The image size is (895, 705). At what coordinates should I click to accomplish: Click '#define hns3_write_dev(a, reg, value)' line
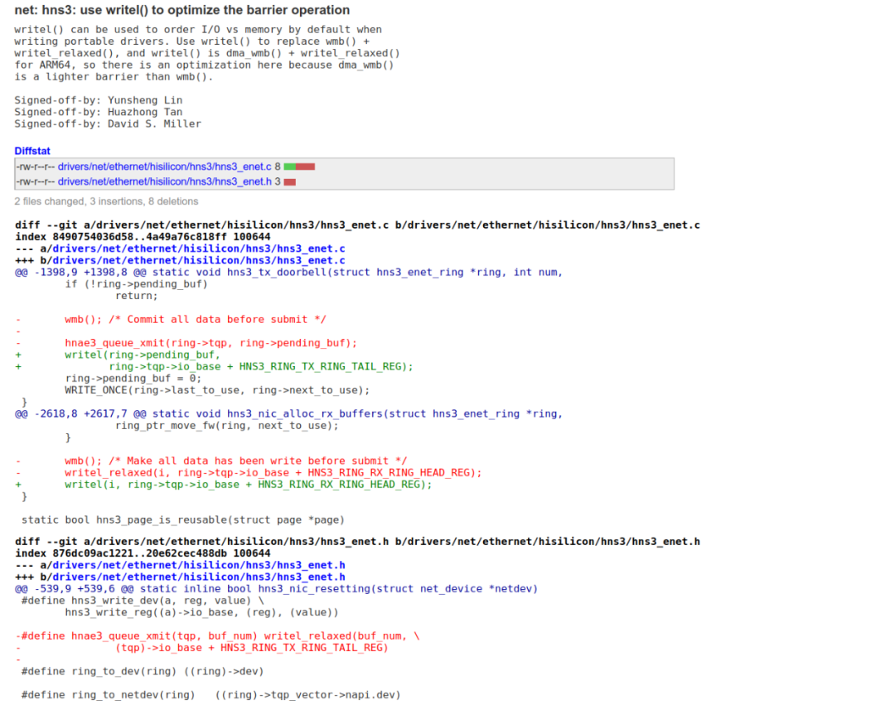click(143, 601)
